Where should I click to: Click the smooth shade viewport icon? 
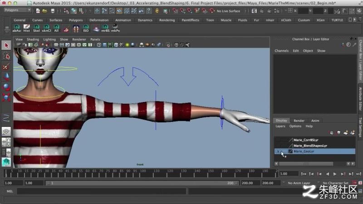coord(105,45)
